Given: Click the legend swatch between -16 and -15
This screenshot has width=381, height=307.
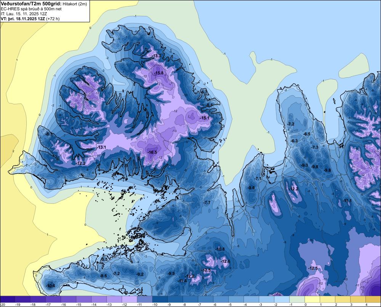Looking at the screenshot, I should click(x=69, y=299).
